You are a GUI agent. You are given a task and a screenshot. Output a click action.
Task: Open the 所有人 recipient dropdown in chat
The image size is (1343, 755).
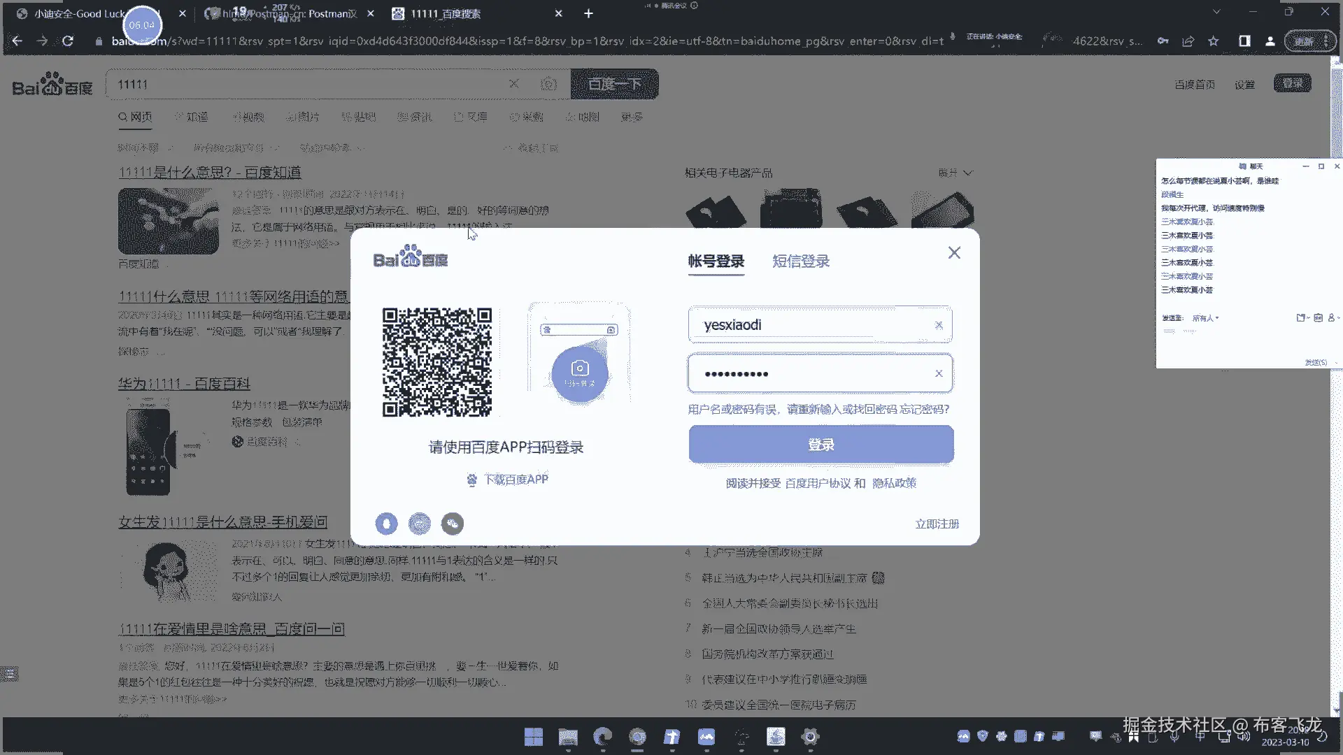tap(1205, 318)
